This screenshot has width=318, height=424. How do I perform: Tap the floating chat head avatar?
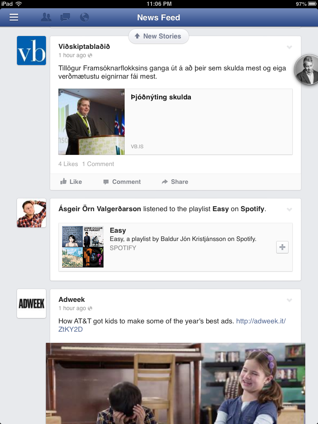tap(307, 70)
